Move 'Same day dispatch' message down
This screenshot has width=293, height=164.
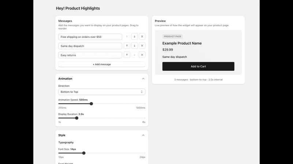(x=134, y=46)
